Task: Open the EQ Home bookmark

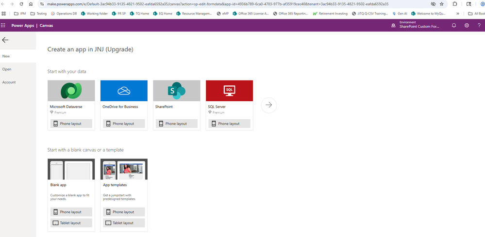Action: (x=163, y=14)
